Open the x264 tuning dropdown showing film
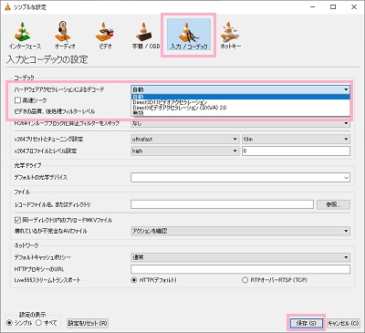The width and height of the screenshot is (365, 333). (x=296, y=140)
